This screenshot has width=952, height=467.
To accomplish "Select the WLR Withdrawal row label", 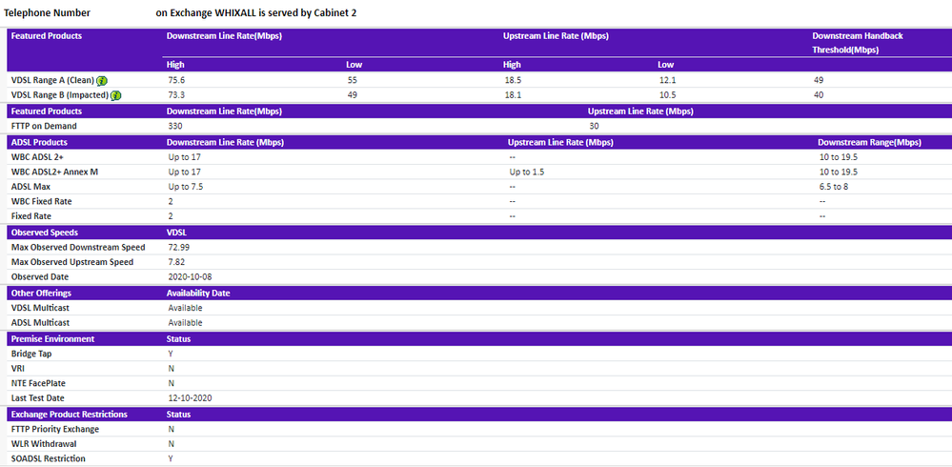I will 43,443.
